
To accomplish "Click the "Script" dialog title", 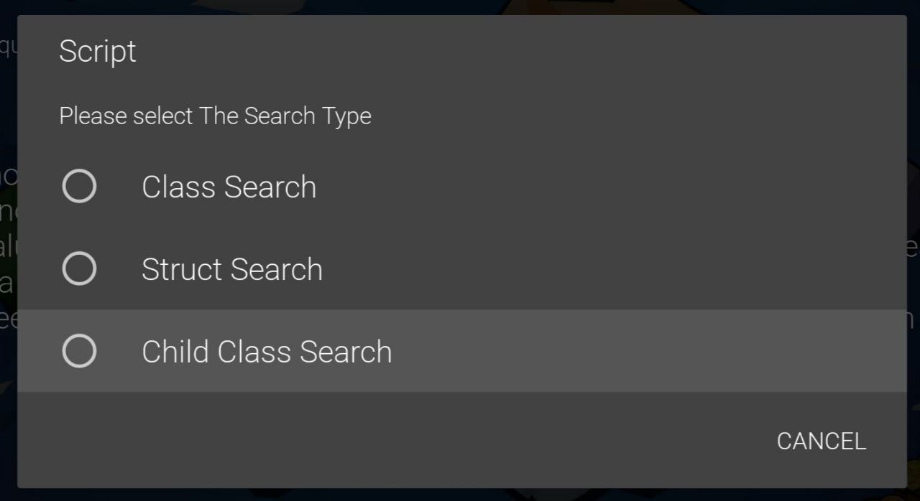I will pos(98,52).
